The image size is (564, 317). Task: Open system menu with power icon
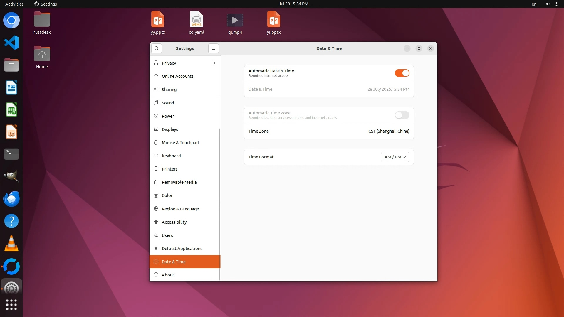click(x=556, y=4)
